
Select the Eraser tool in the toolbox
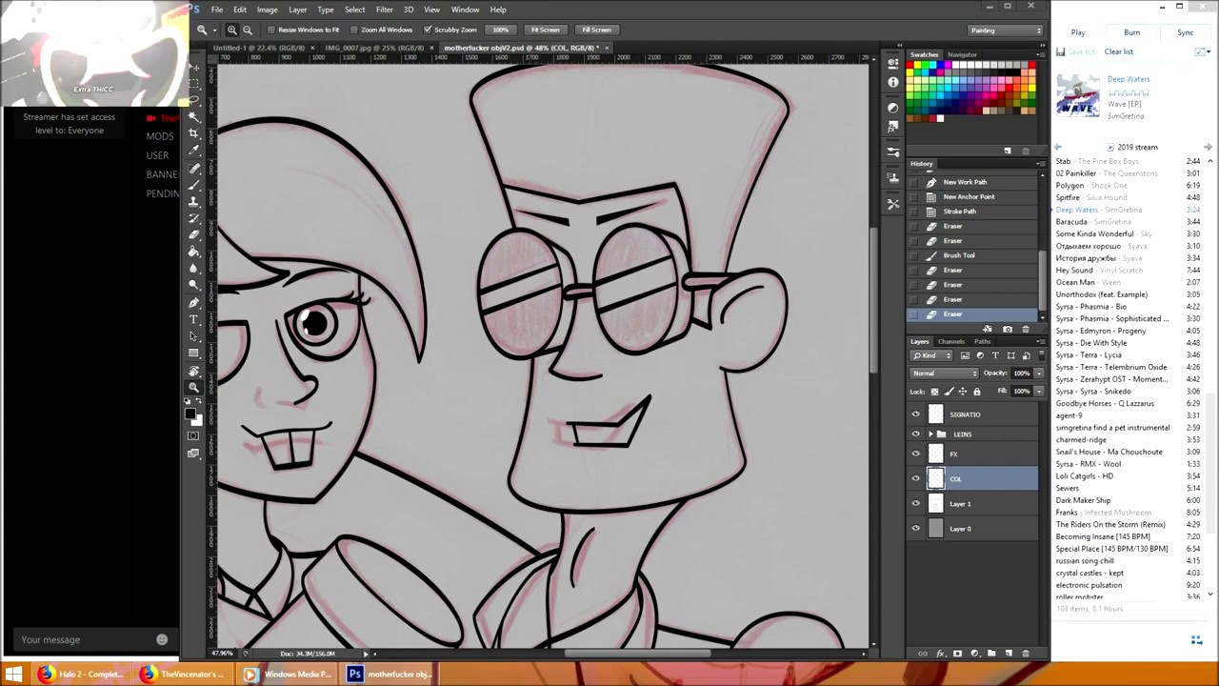[x=194, y=234]
